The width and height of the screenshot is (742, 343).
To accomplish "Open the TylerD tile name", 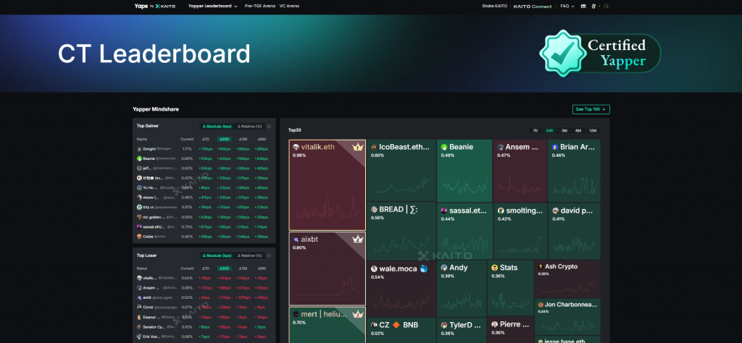I will 465,325.
